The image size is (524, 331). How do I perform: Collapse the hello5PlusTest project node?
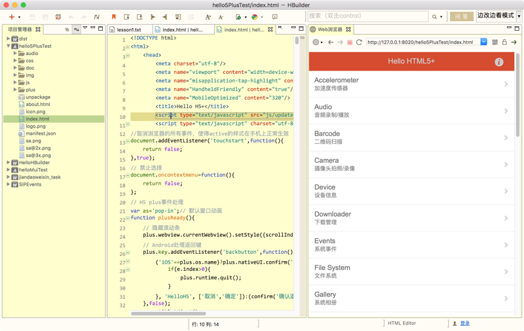pos(9,46)
